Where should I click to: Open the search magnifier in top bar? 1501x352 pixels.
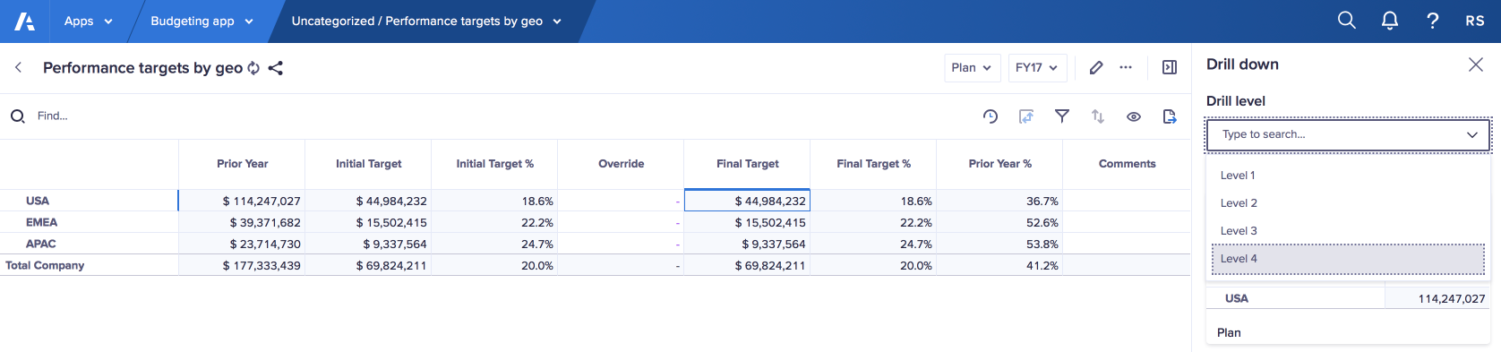pyautogui.click(x=1346, y=21)
